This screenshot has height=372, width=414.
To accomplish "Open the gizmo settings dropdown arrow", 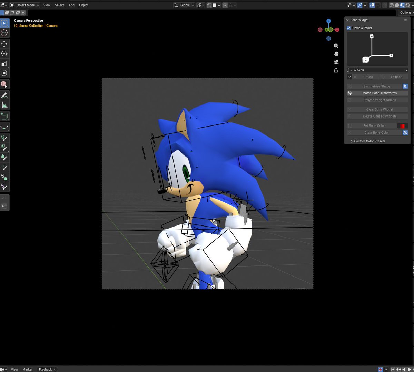I will point(365,5).
